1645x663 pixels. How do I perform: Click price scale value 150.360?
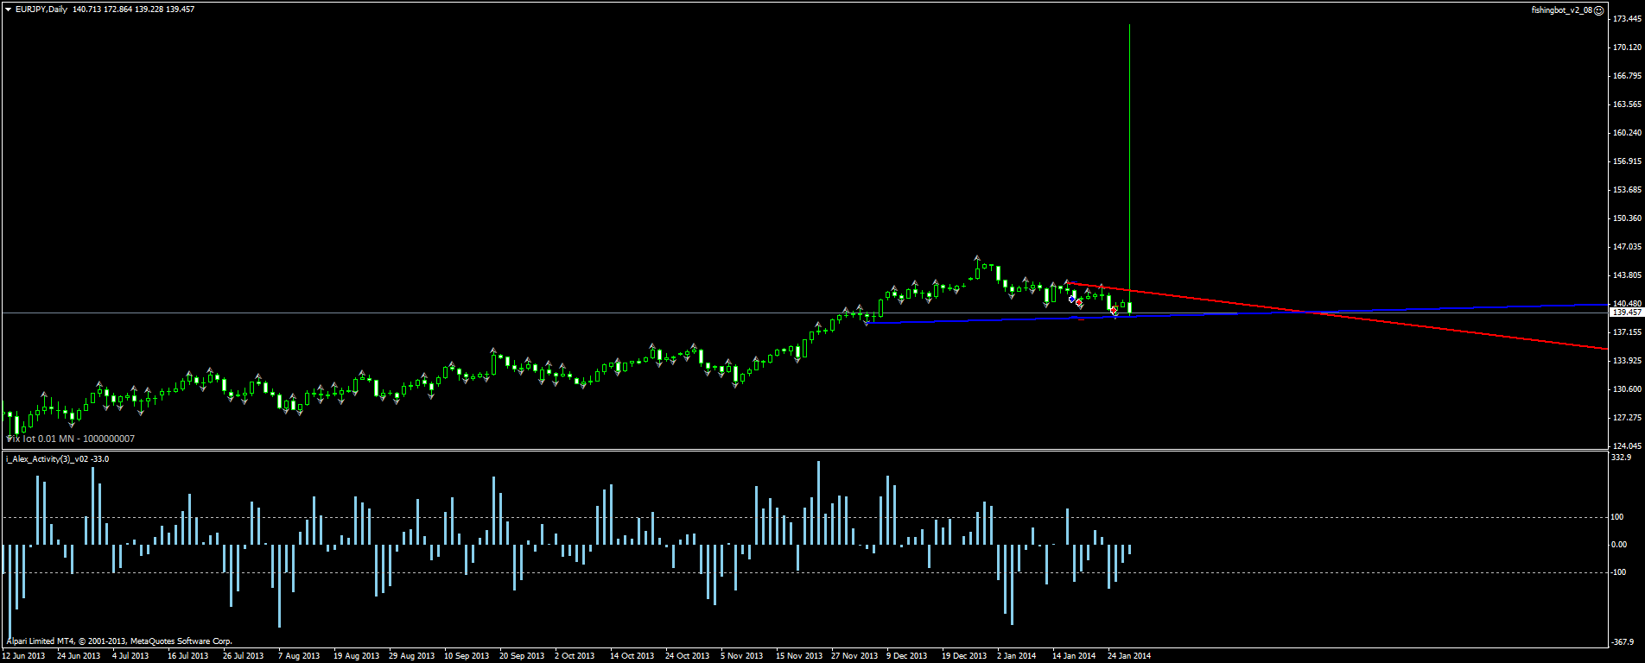pyautogui.click(x=1627, y=218)
